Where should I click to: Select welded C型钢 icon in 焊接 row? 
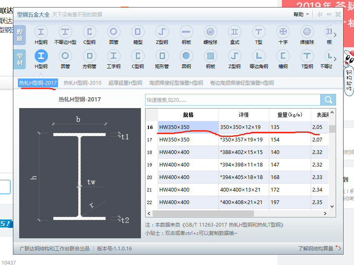89,32
